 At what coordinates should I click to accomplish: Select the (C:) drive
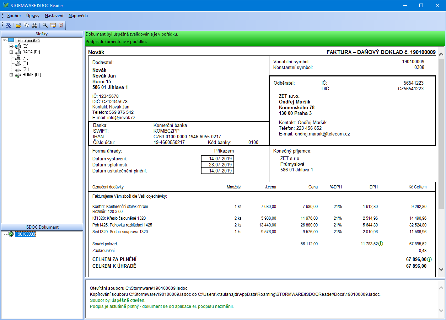tap(25, 46)
